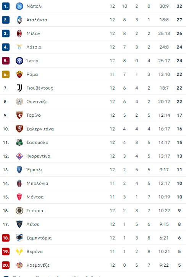This screenshot has width=186, height=277.
Task: Click the Sampdoria club crest icon
Action: coord(19,238)
